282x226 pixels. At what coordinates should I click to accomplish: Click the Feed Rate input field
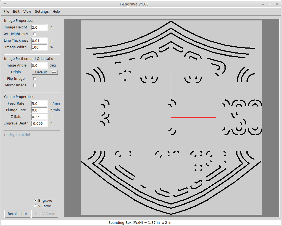click(x=39, y=103)
